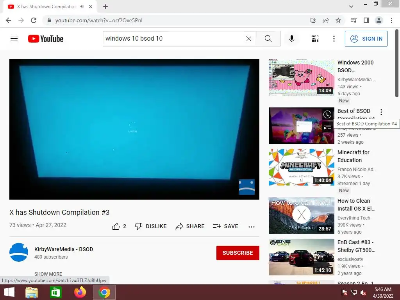The height and width of the screenshot is (300, 400).
Task: Mute the tab via the speaker icon
Action: tap(82, 7)
